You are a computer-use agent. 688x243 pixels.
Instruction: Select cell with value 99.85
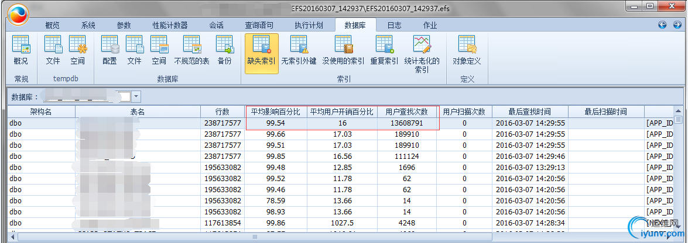tap(276, 157)
